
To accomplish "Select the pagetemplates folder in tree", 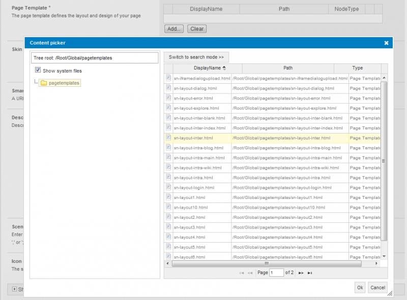I will [x=60, y=83].
